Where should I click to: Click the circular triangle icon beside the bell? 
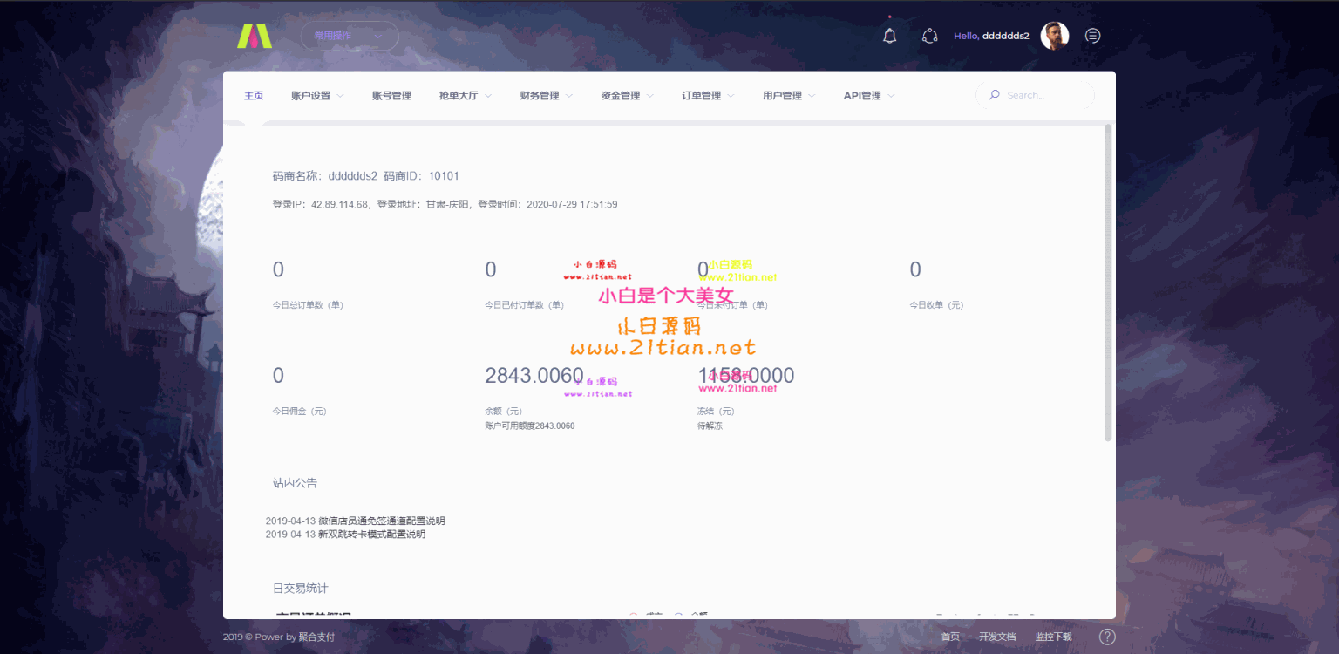[x=929, y=36]
